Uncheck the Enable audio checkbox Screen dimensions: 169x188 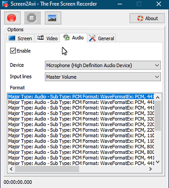pos(13,51)
